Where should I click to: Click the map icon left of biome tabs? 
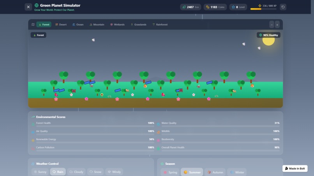33,24
